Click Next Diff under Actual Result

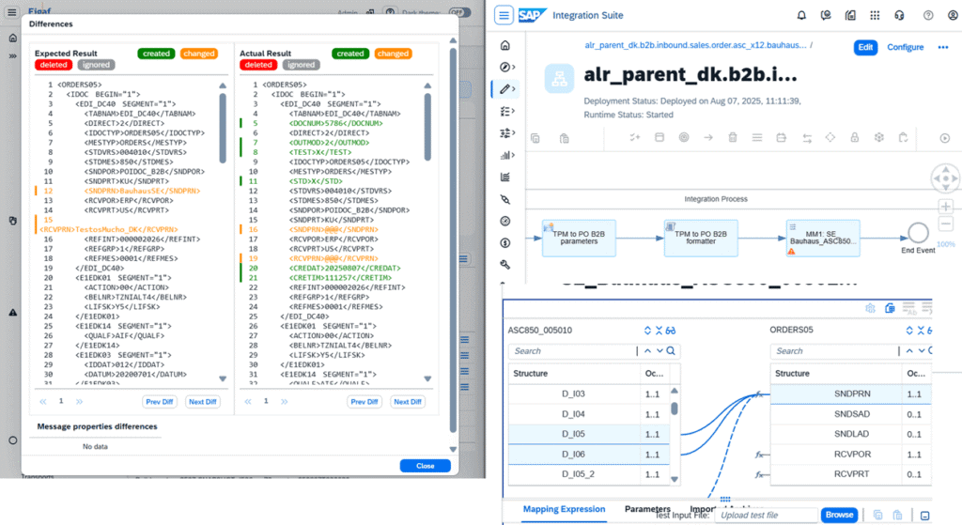tap(408, 402)
